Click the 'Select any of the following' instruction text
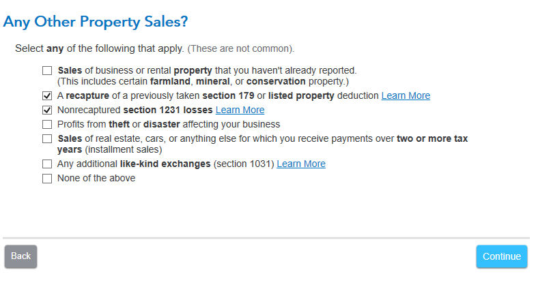Screen dimensions: 551x302 click(x=99, y=49)
